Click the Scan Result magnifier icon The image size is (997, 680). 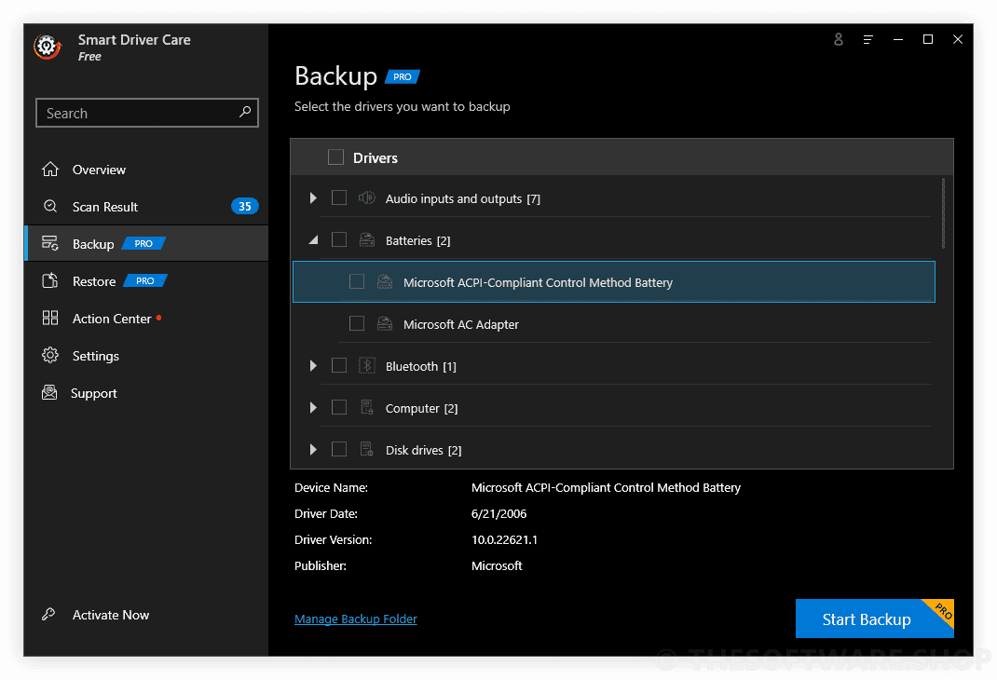[x=50, y=207]
